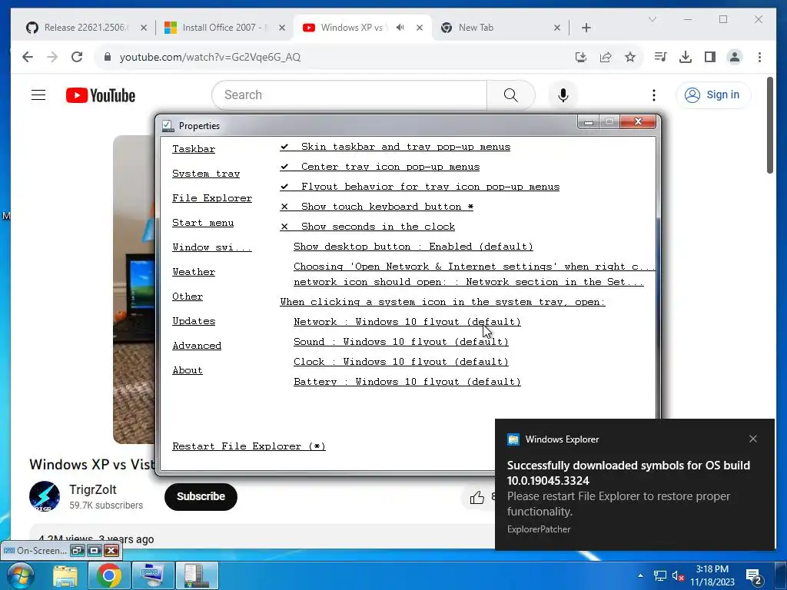Show hidden system tray icons
The image size is (787, 590).
[640, 575]
